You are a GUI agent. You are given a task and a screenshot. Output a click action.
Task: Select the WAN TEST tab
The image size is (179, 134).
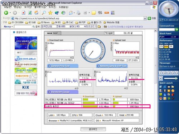52,33
